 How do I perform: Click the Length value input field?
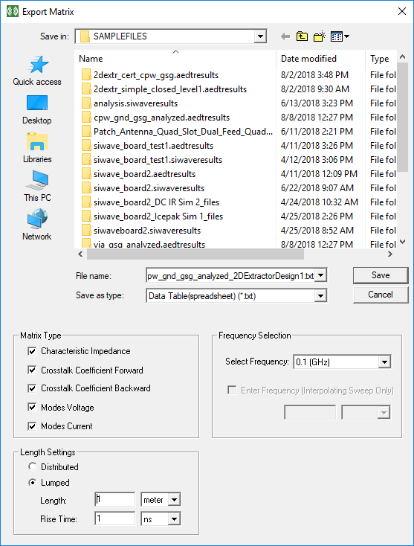tap(114, 499)
